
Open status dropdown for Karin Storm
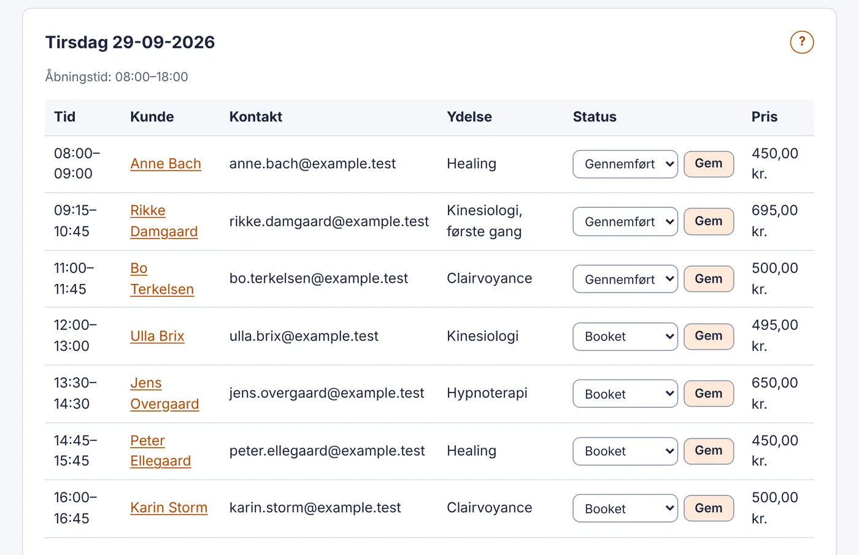[x=625, y=508]
